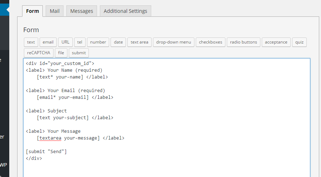Switch to the Mail tab
Image resolution: width=321 pixels, height=177 pixels.
click(x=55, y=11)
